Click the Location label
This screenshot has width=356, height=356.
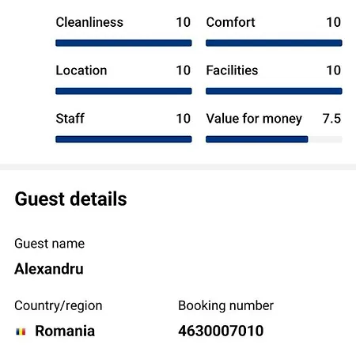coord(81,70)
